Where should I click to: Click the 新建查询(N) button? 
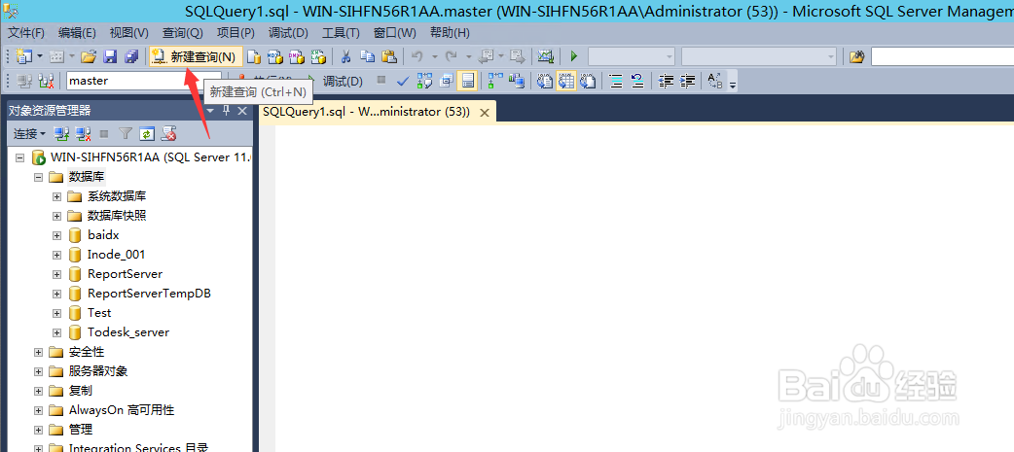(196, 56)
